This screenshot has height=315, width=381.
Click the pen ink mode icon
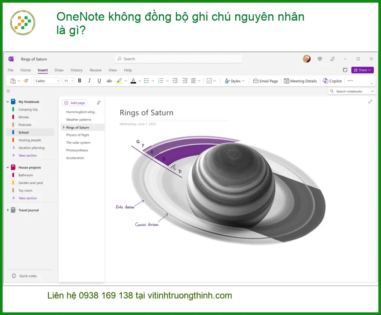(x=333, y=59)
